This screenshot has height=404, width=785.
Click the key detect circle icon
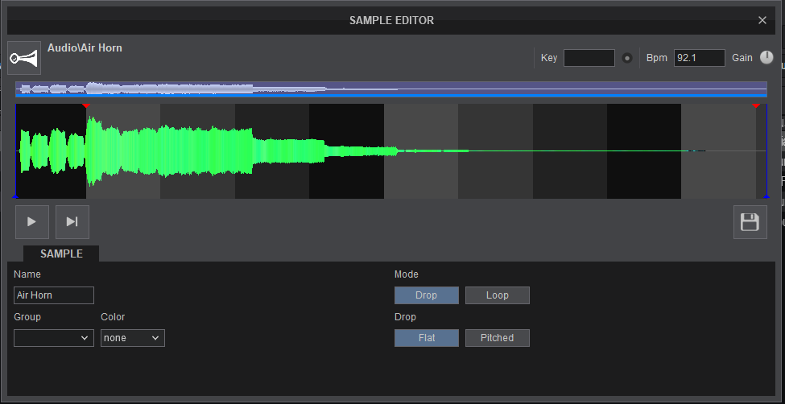click(627, 59)
